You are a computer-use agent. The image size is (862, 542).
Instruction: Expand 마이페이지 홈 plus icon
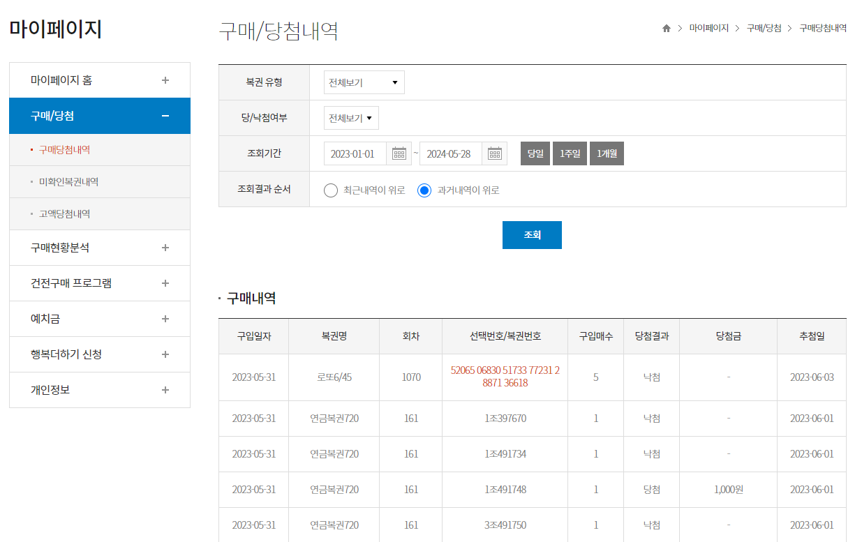[x=165, y=80]
